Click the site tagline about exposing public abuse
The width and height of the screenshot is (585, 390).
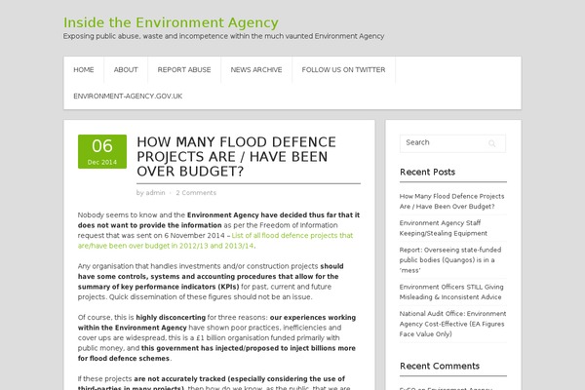click(223, 36)
